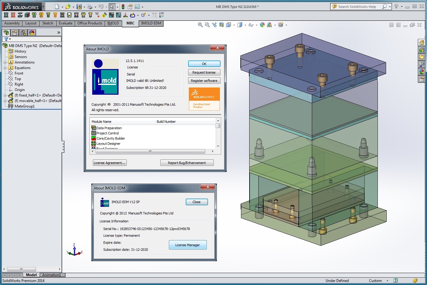Switch to the ConfigurationManager tab icon
Viewport: 427px width, 285px height.
(x=23, y=32)
